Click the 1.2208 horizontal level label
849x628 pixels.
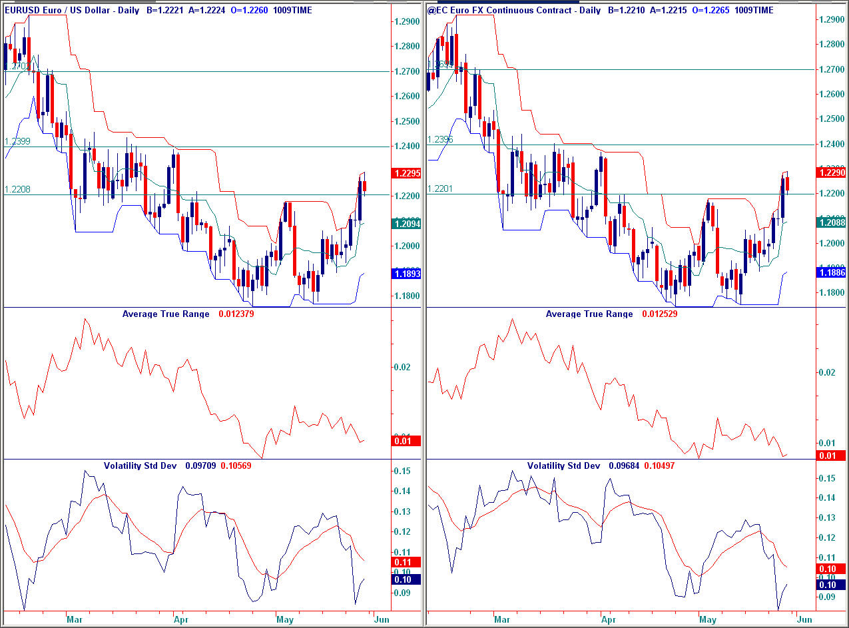(x=17, y=189)
